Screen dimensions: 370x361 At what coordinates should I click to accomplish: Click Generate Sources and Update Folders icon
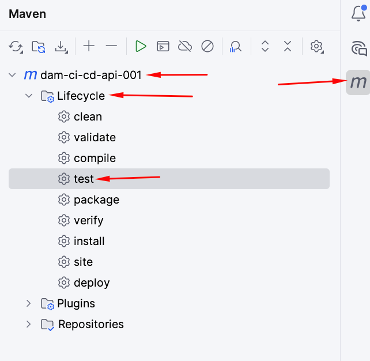[39, 46]
